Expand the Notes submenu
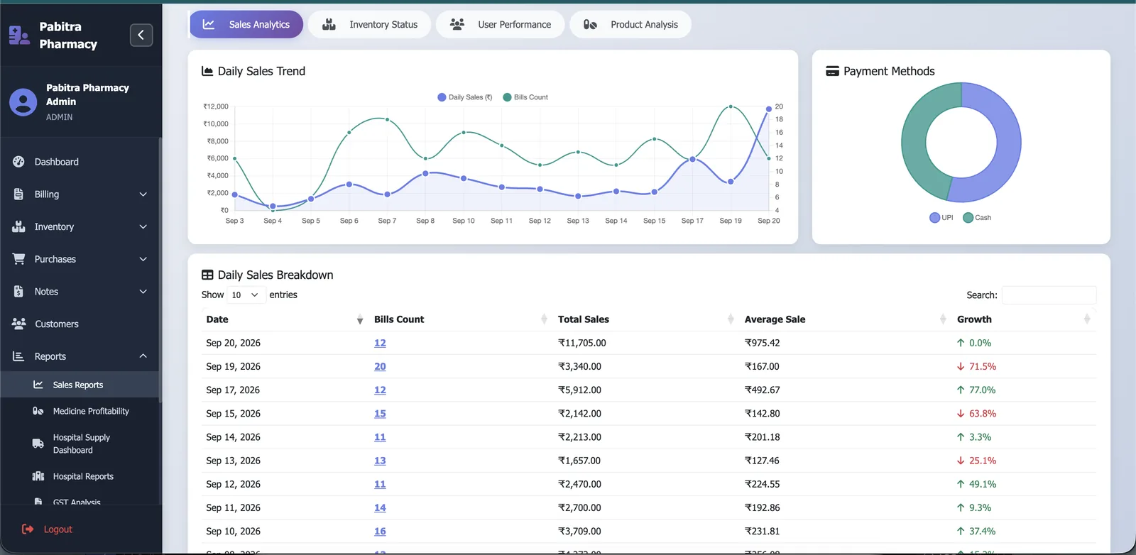Viewport: 1136px width, 555px height. tap(143, 292)
